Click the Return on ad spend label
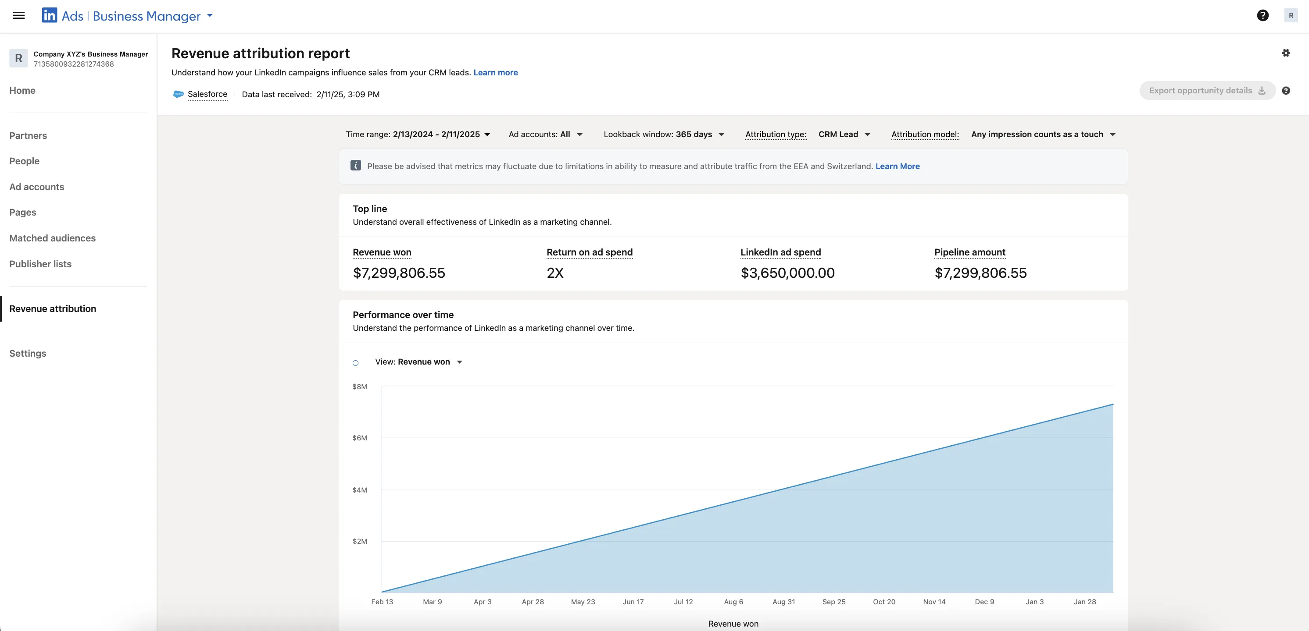This screenshot has height=631, width=1309. 590,252
